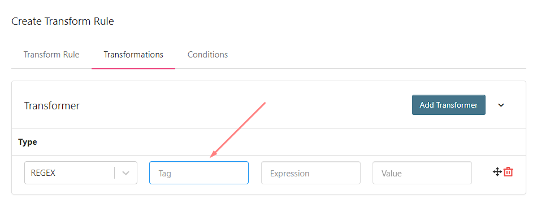Switch to the Transform Rule tab

pyautogui.click(x=51, y=55)
